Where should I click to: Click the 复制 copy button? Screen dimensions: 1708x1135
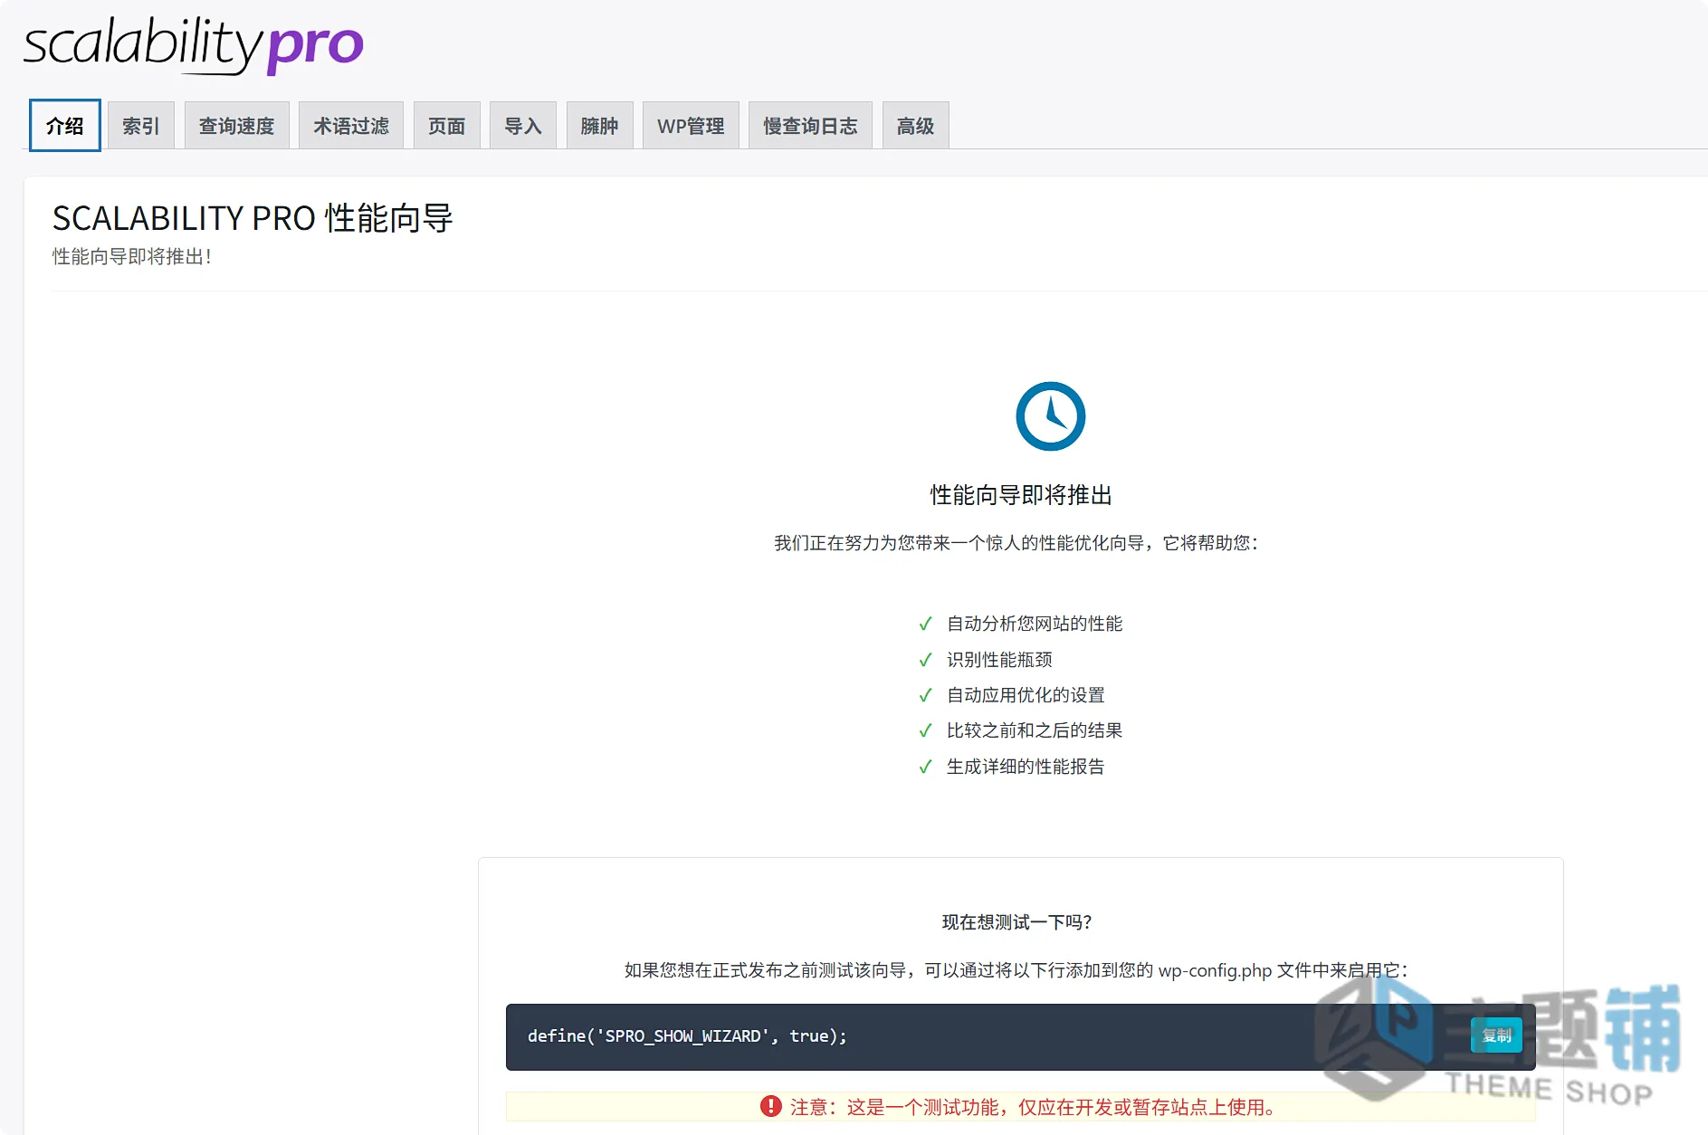coord(1496,1035)
